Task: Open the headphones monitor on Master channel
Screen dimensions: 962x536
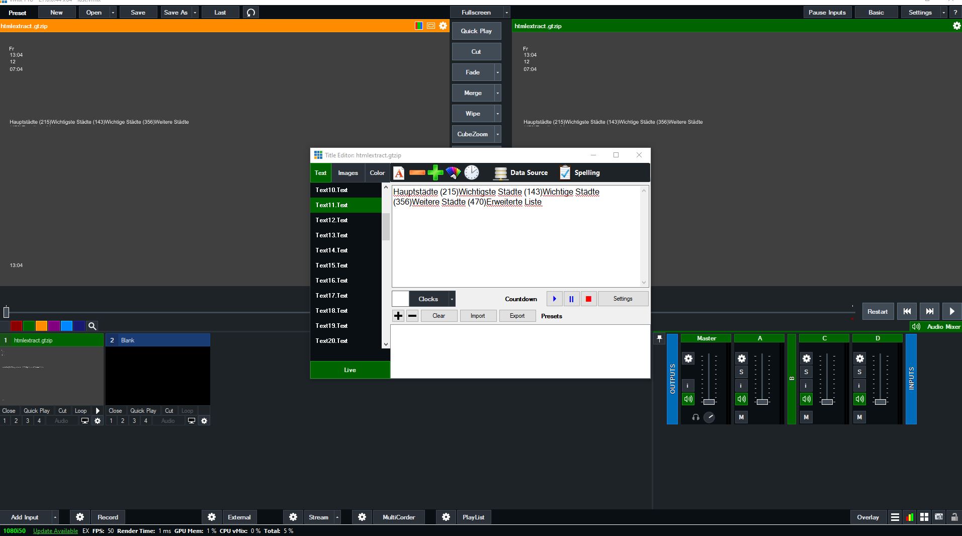Action: tap(695, 417)
